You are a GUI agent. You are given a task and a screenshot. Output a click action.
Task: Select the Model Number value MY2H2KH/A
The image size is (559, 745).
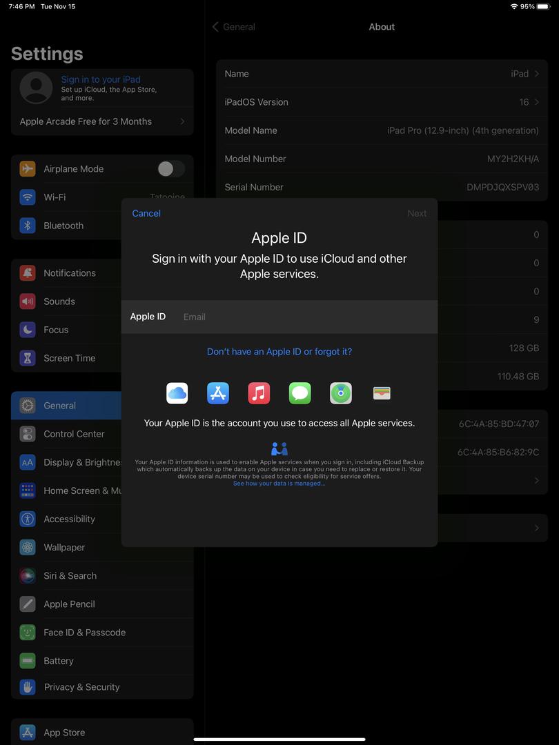click(x=513, y=159)
